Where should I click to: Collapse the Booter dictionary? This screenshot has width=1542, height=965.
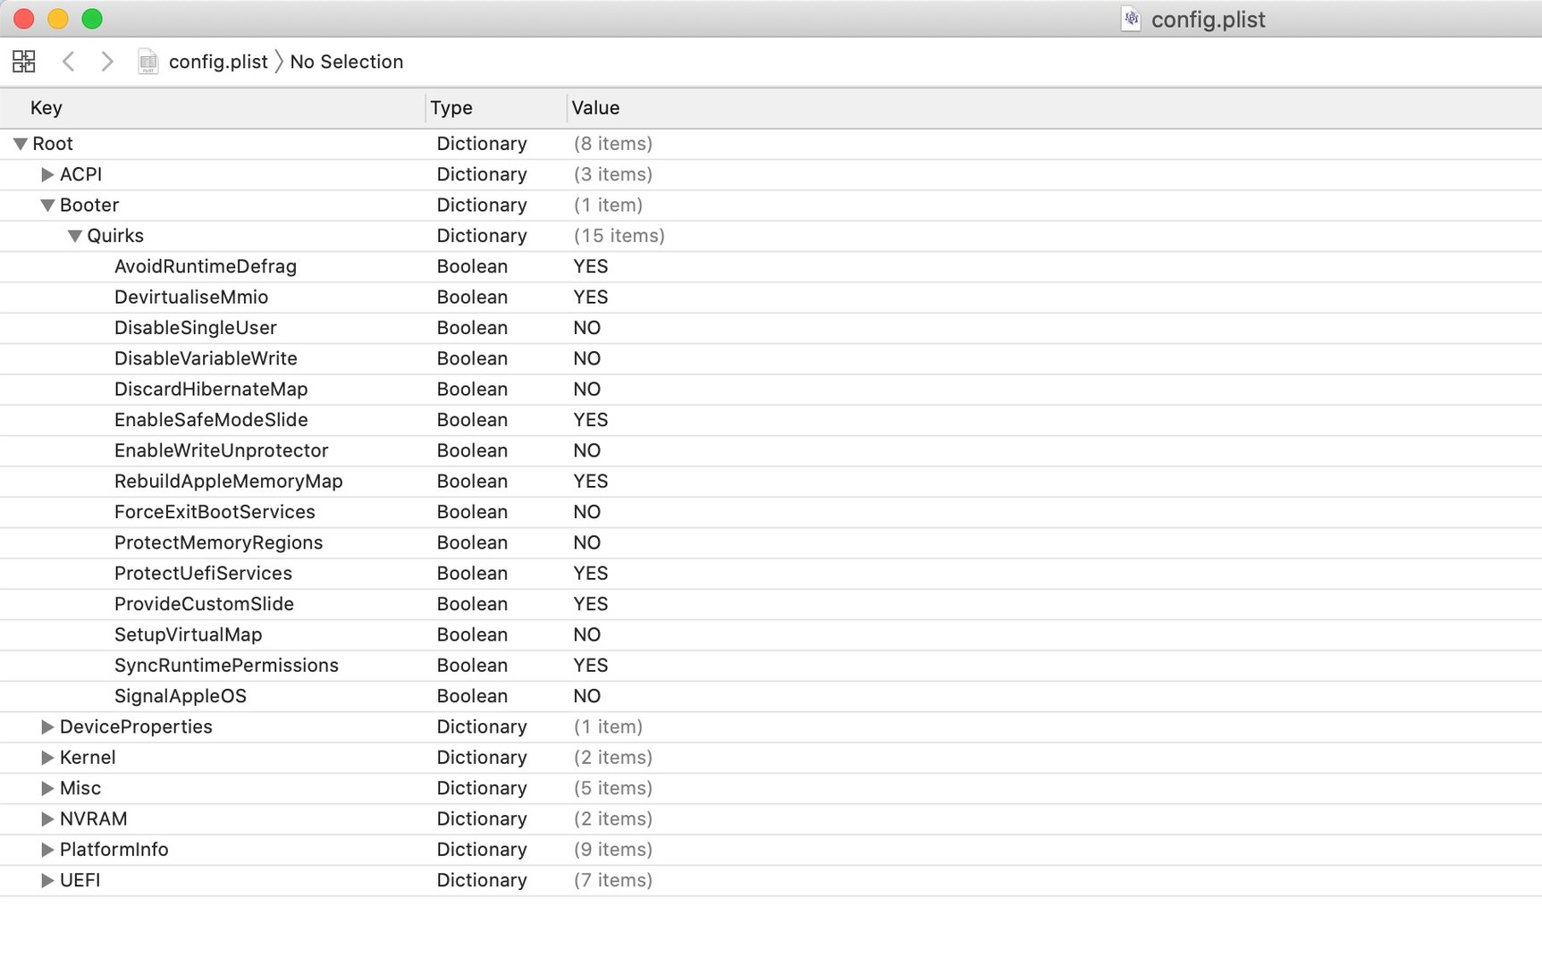47,206
